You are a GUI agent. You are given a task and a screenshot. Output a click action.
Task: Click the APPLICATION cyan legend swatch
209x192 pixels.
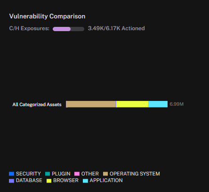(85, 181)
